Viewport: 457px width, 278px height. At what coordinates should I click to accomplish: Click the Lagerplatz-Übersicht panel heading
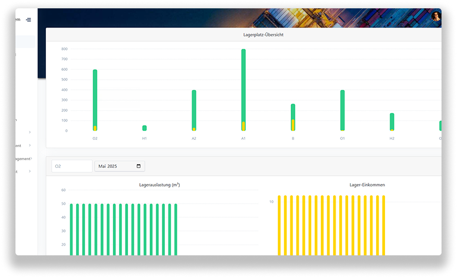click(243, 35)
